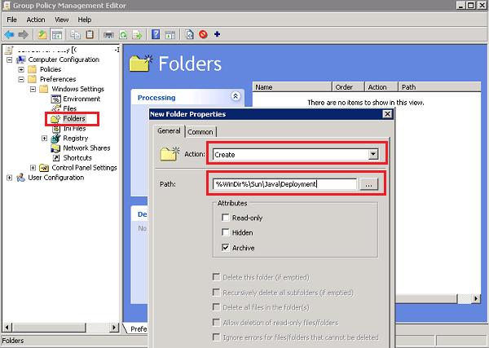Expand the User Configuration node
The width and height of the screenshot is (489, 348).
(x=10, y=178)
